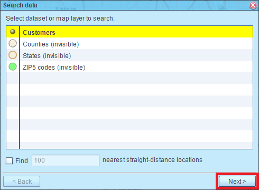
Task: Click the Counties layer circle icon
Action: pyautogui.click(x=13, y=43)
